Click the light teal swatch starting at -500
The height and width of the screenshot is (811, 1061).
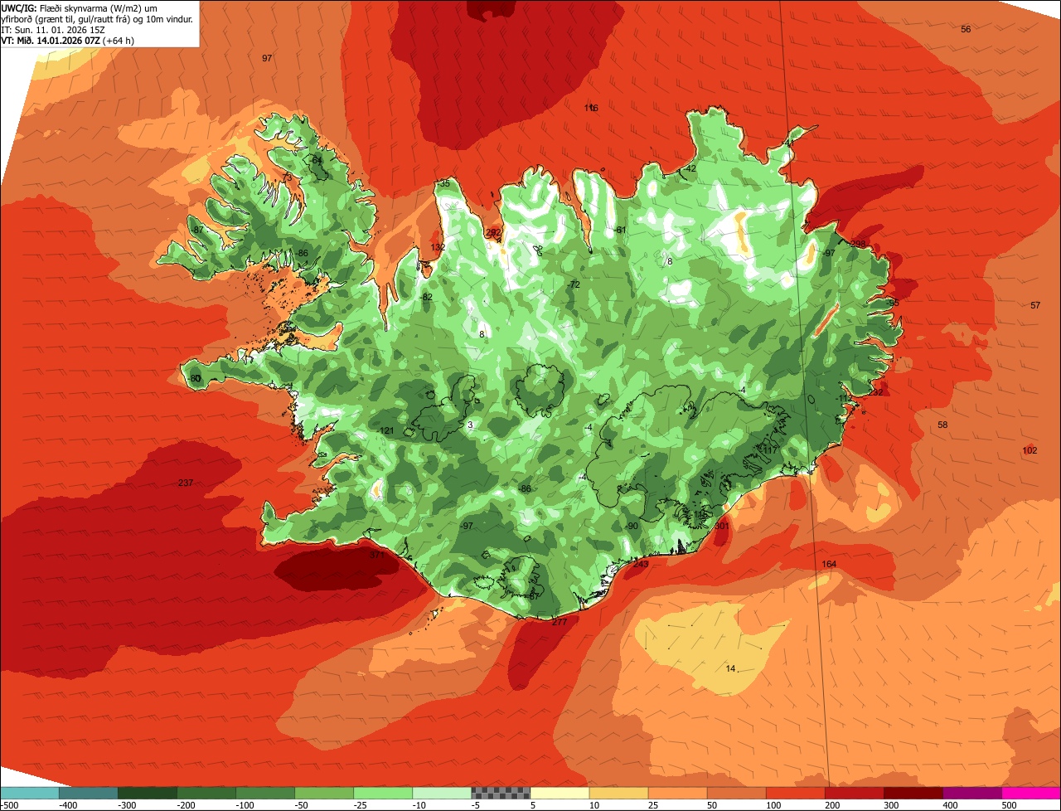29,793
